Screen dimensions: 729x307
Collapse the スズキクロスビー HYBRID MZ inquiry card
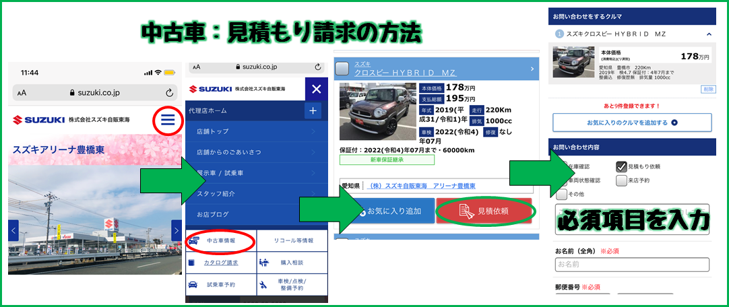(709, 34)
